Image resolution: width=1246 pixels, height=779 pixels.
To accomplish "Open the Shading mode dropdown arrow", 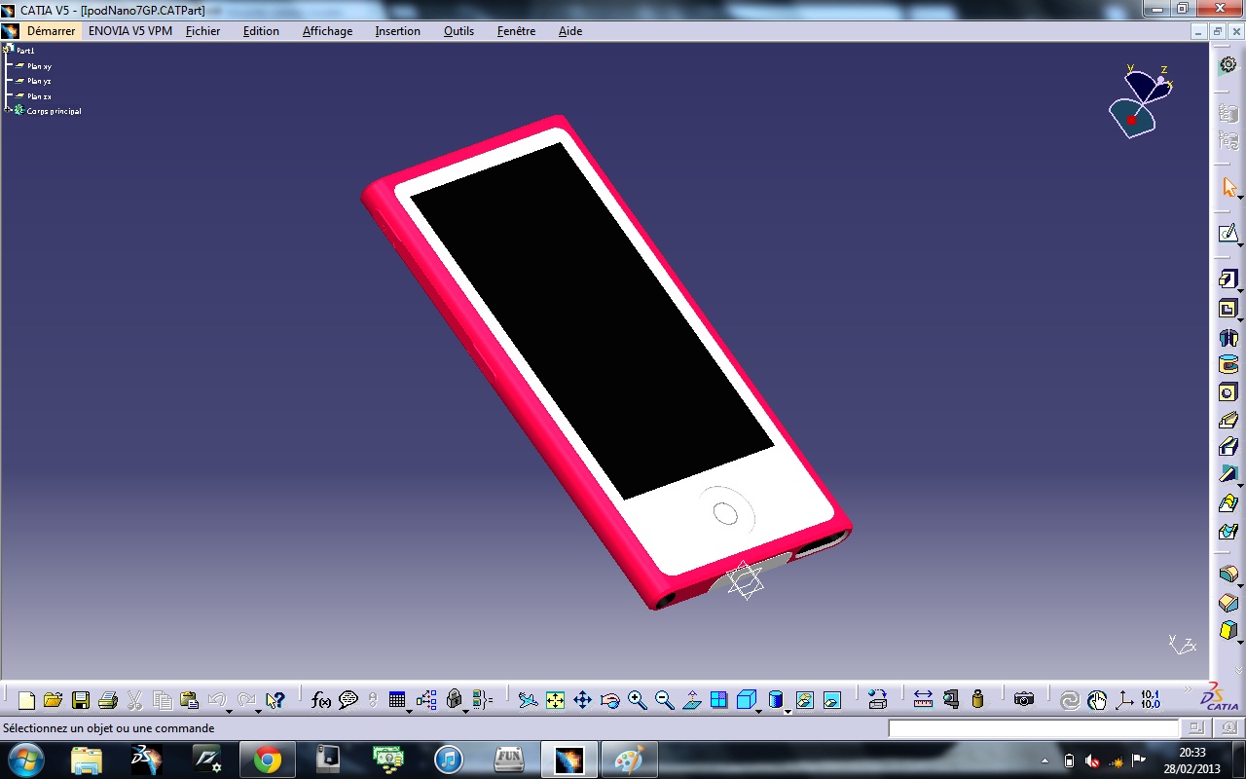I will [x=788, y=710].
